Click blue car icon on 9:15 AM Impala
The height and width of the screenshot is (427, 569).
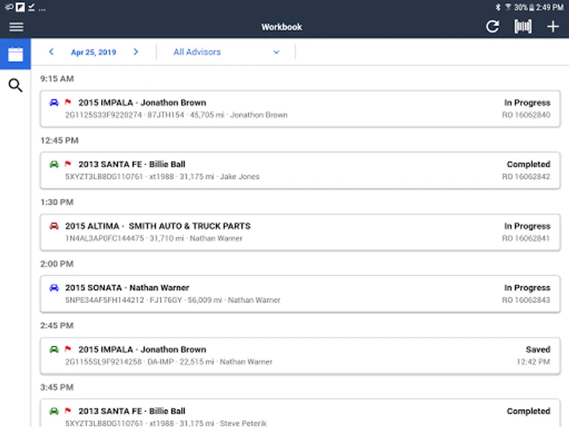54,102
